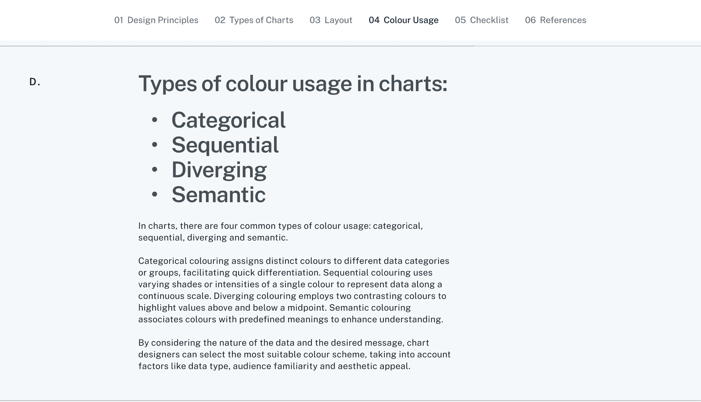The image size is (701, 402).
Task: Switch to the Layout section
Action: point(331,20)
